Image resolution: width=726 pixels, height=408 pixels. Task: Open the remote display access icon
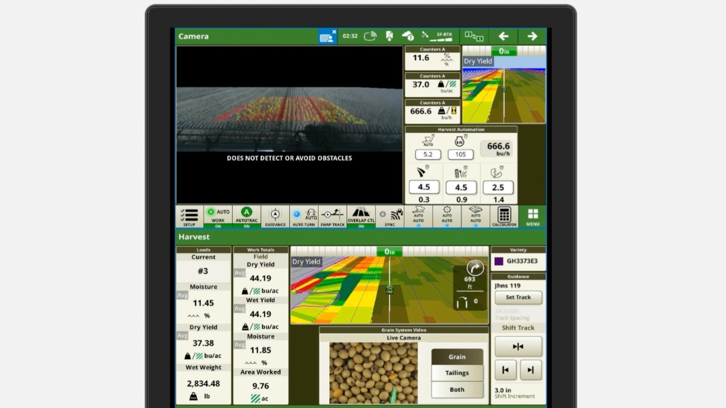click(x=327, y=36)
